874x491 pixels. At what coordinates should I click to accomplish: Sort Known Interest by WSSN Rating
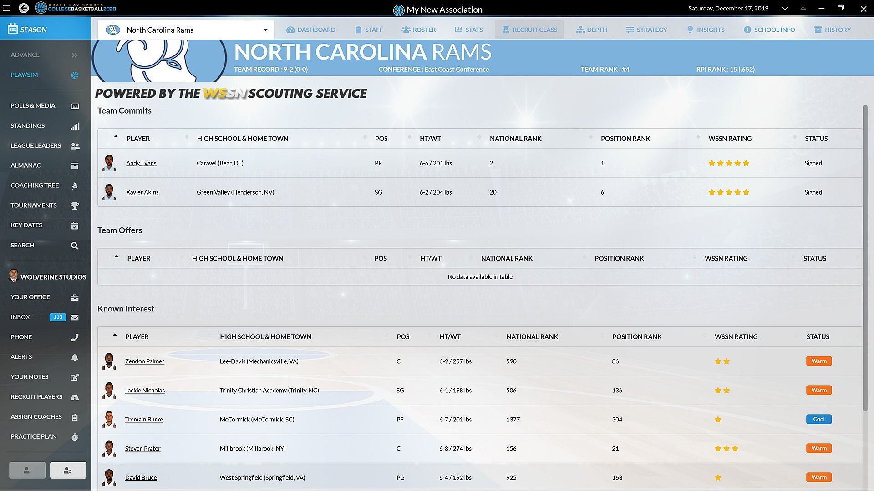click(x=736, y=337)
